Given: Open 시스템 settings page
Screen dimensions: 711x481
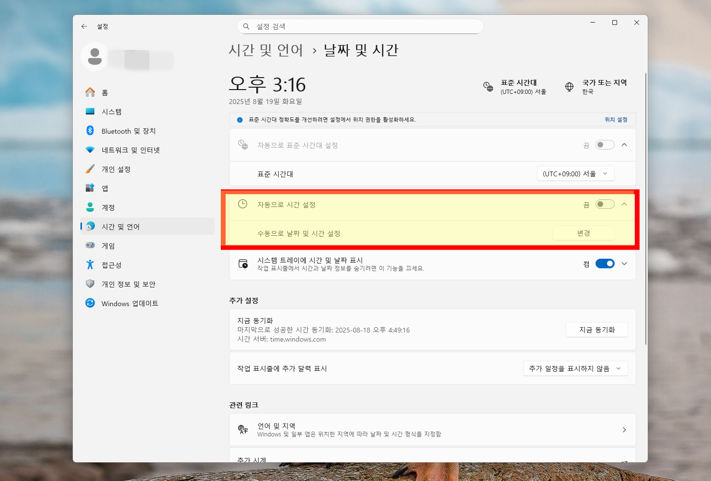Looking at the screenshot, I should 148,111.
